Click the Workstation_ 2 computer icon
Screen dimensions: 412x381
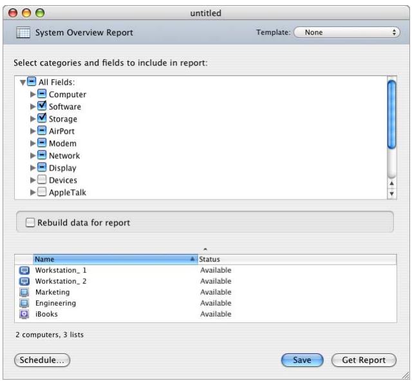[24, 281]
